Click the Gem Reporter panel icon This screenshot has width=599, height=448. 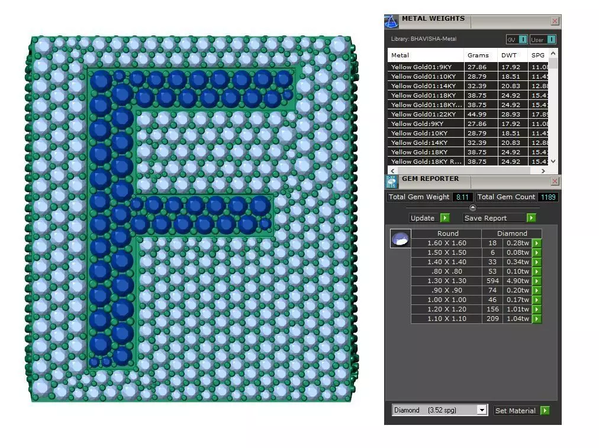391,181
